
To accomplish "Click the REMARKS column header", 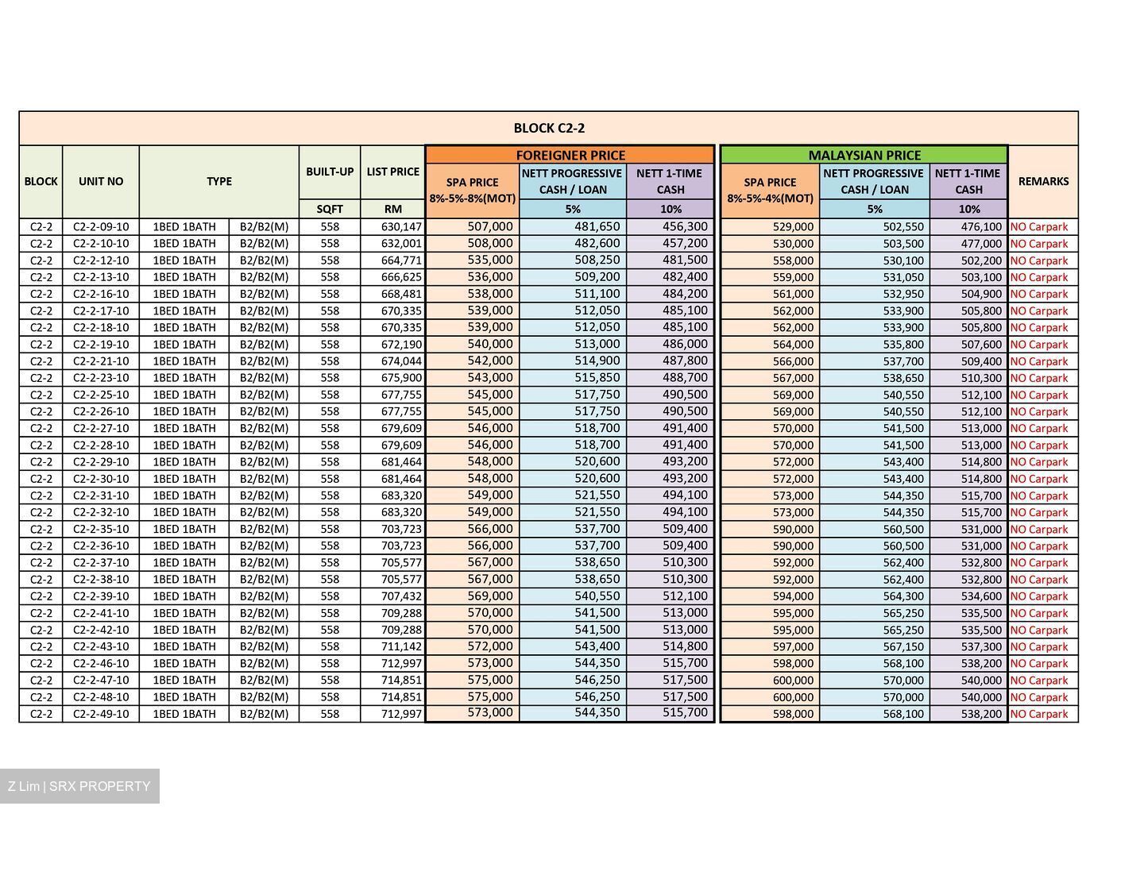I will (x=1043, y=181).
